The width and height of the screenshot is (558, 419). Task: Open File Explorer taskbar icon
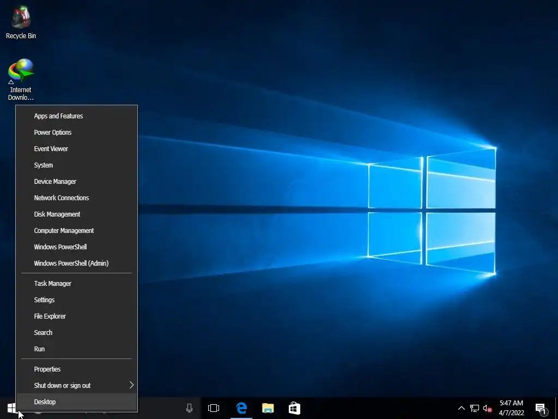coord(268,408)
